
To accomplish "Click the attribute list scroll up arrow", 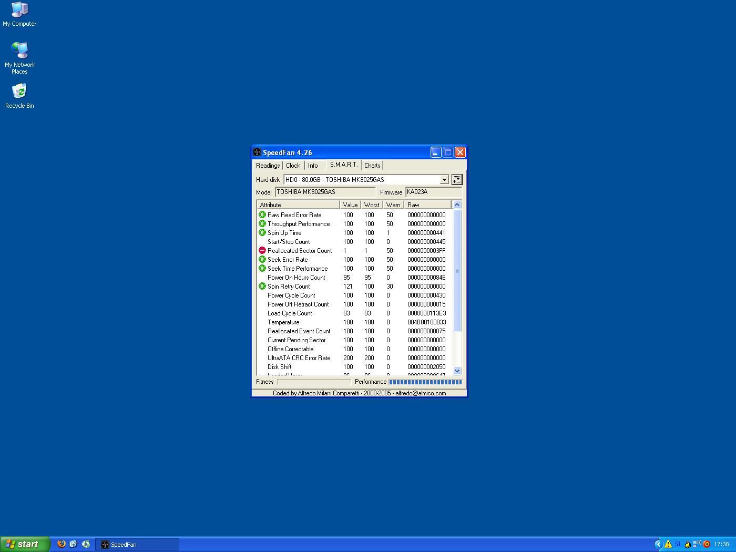I will pos(457,205).
